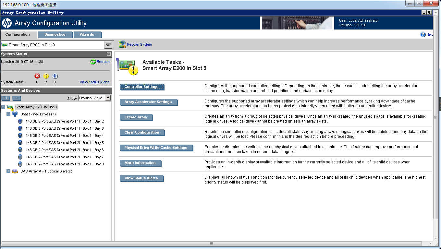Collapse the Smart Array E200 tree node

click(x=3, y=107)
